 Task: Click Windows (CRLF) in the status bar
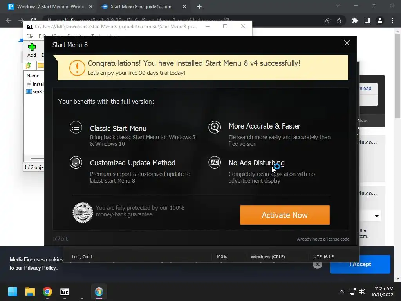point(267,257)
